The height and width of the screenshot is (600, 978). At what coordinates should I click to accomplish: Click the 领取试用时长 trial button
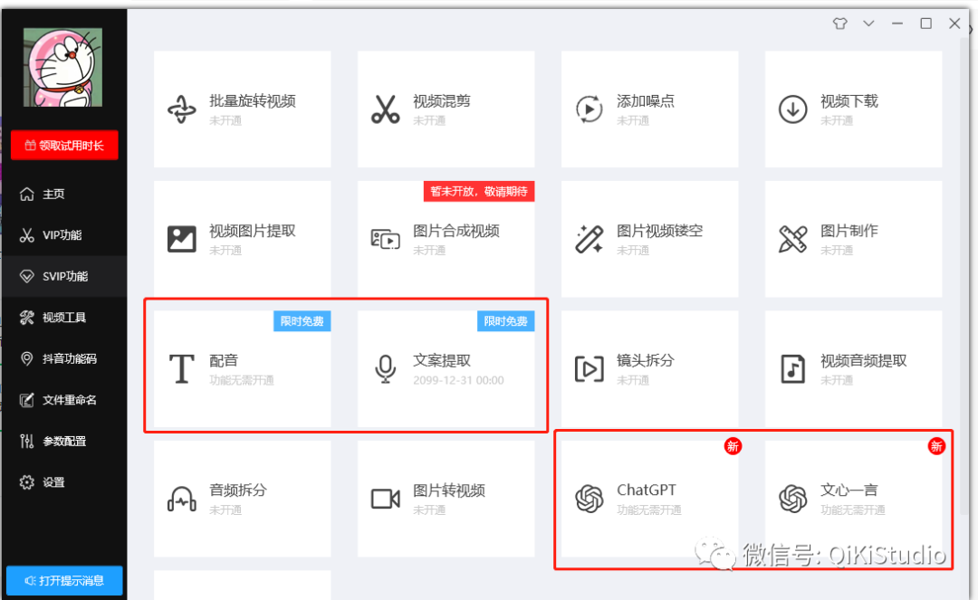tap(64, 145)
